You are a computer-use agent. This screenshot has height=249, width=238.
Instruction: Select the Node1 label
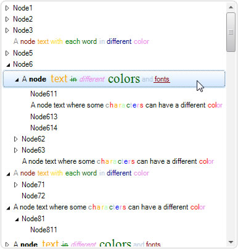[23, 8]
